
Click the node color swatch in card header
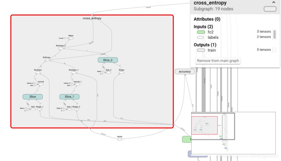click(x=270, y=9)
